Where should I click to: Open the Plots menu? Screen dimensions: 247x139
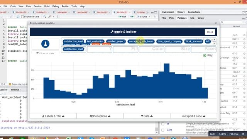click(x=29, y=6)
